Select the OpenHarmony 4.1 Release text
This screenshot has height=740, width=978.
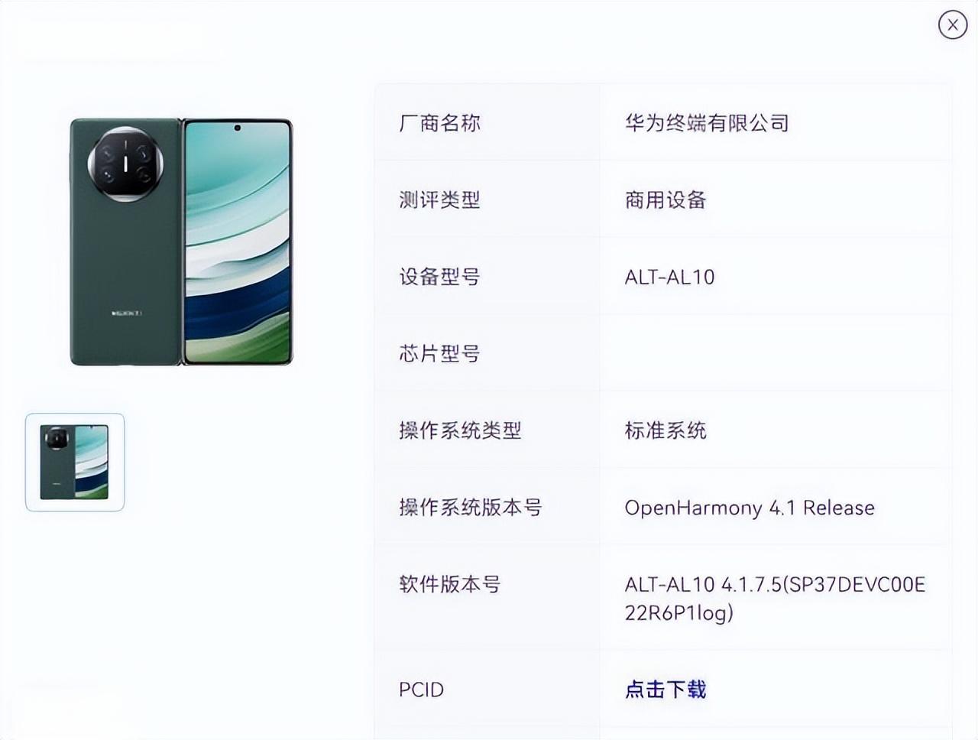750,508
